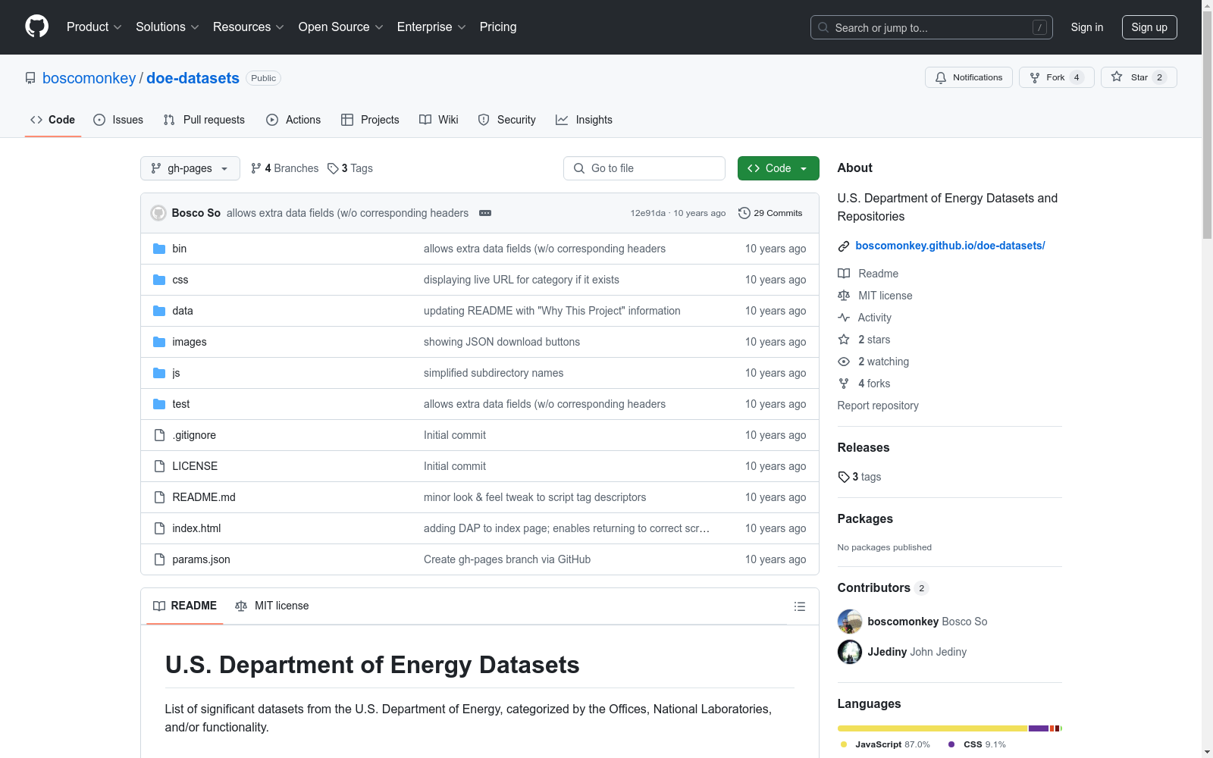
Task: View 4 Branches link
Action: coord(285,168)
